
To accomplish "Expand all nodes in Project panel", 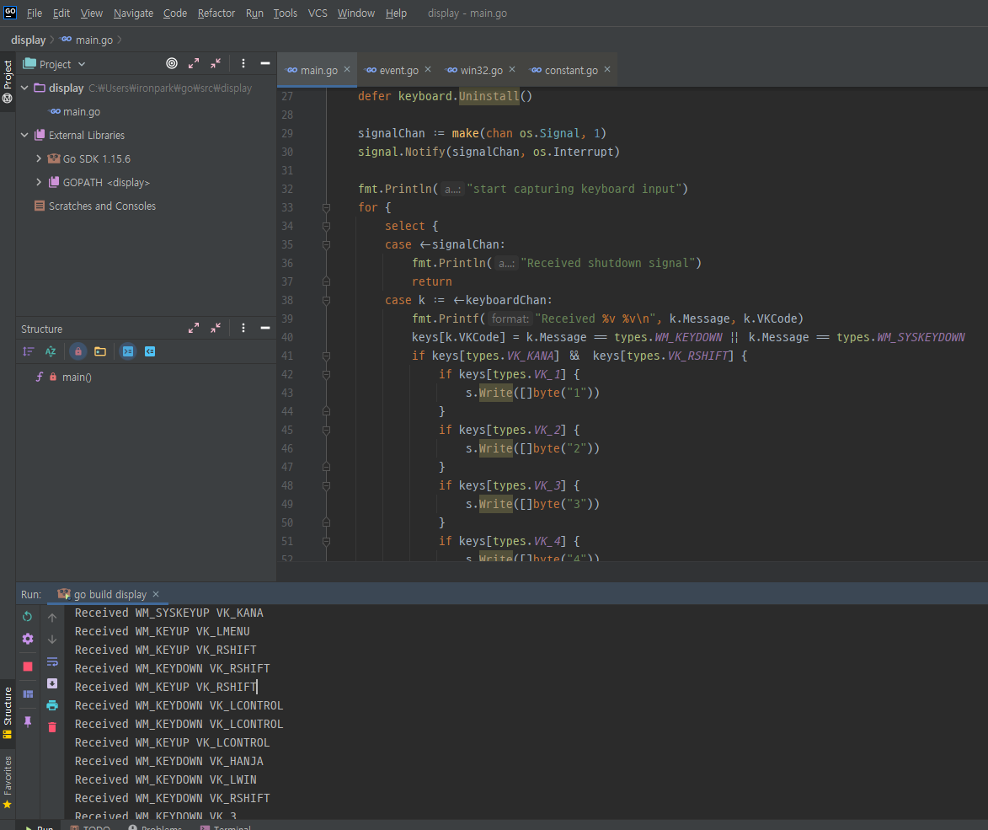I will (x=194, y=64).
